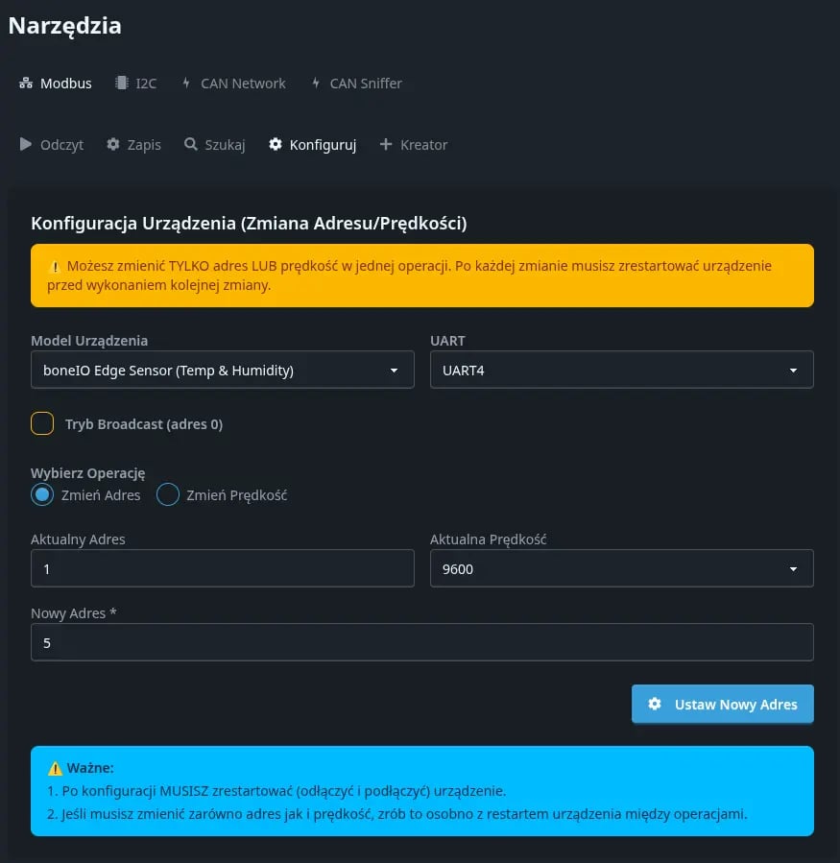The height and width of the screenshot is (863, 840).
Task: Click the Nowy Adres input field
Action: click(422, 642)
